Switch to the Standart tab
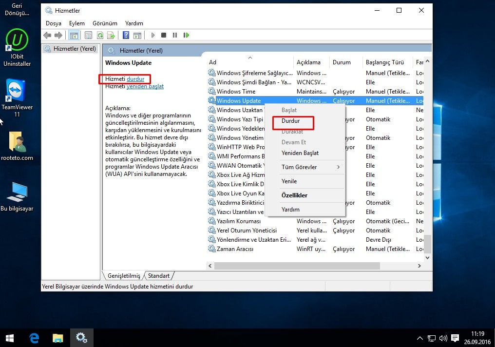Image resolution: width=495 pixels, height=347 pixels. tap(159, 275)
